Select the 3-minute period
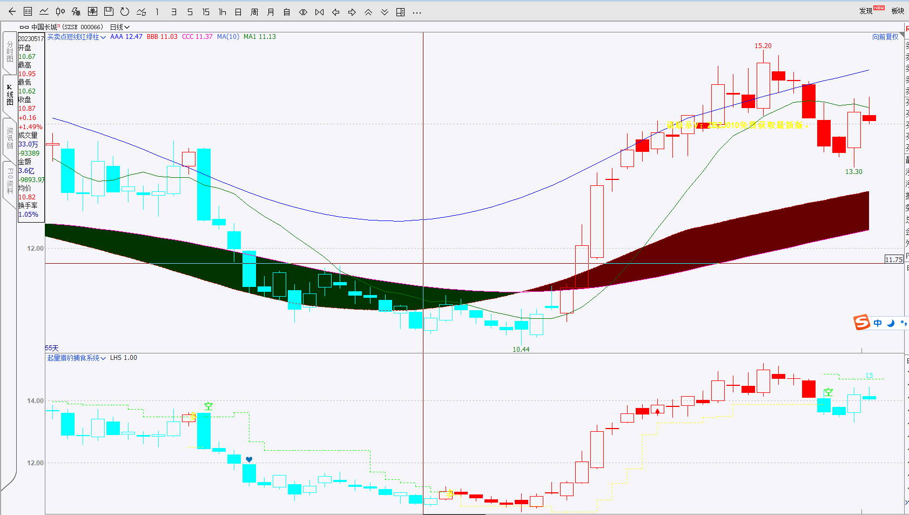Screen dimensions: 909x515 click(173, 11)
